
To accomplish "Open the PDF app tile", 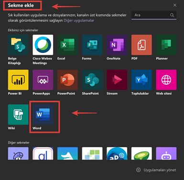I will (x=141, y=45).
